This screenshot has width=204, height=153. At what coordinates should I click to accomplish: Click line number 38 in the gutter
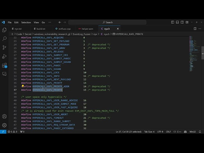tap(15, 93)
